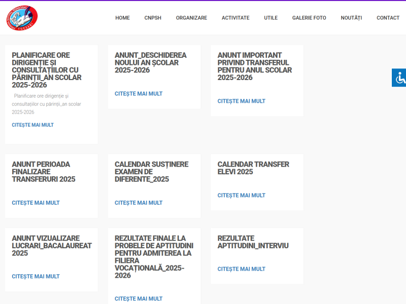Read more under CALENDAR SUSȚINERE EXAMEN DE DIFERENTE
The width and height of the screenshot is (406, 304).
(x=138, y=203)
